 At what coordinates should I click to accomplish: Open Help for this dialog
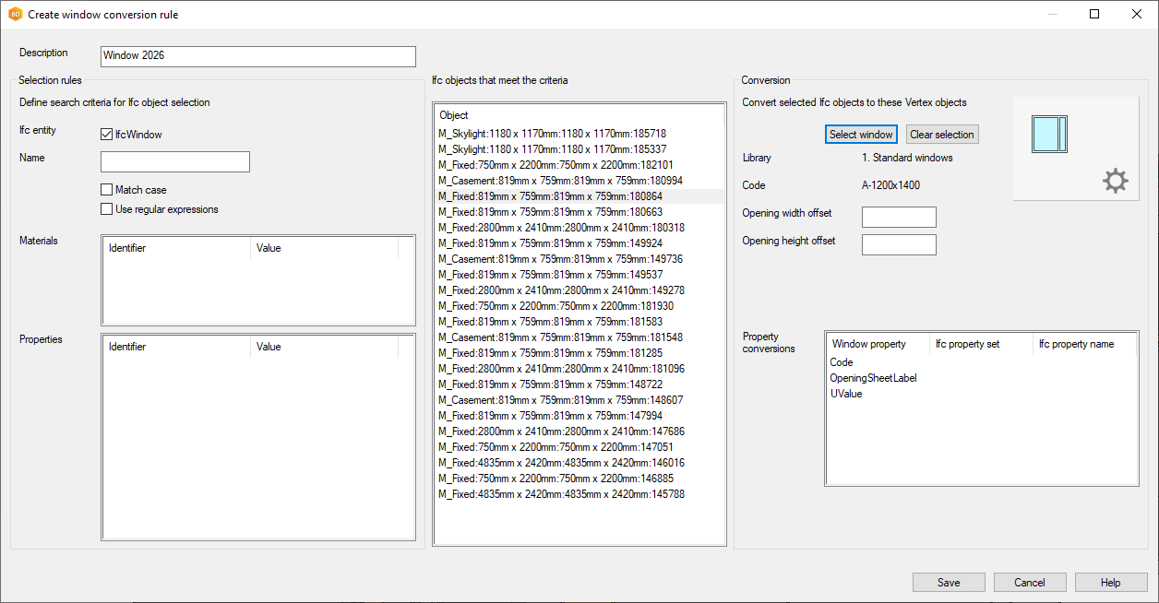[x=1110, y=583]
